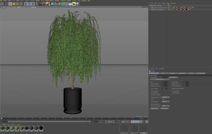
Task: Open the Render menu
Action: pos(38,1)
